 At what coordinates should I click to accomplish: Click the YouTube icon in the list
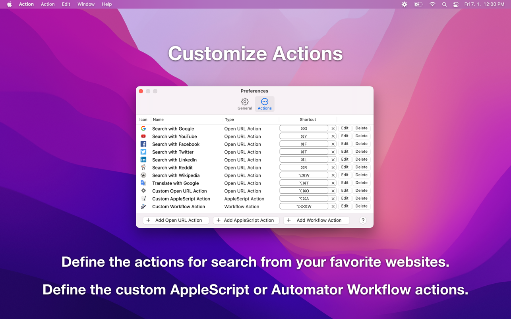(143, 136)
